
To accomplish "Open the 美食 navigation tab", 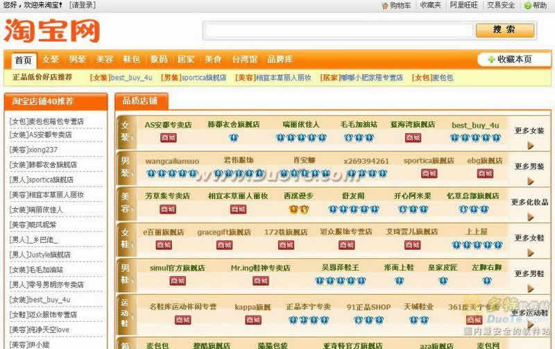I will [x=213, y=59].
